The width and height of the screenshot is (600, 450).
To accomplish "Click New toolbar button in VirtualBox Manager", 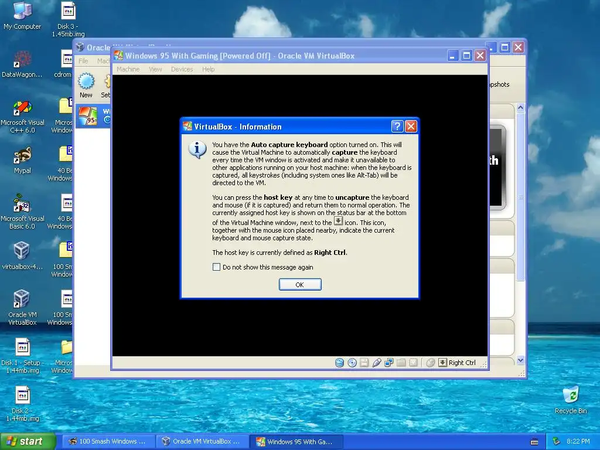I will pyautogui.click(x=86, y=86).
